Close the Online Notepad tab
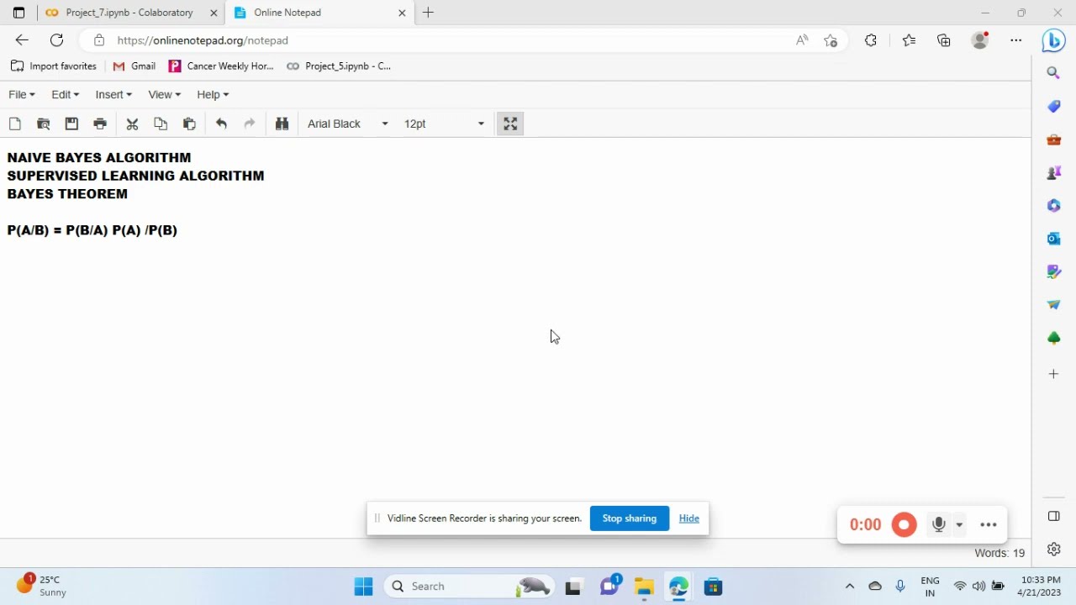 (x=402, y=13)
